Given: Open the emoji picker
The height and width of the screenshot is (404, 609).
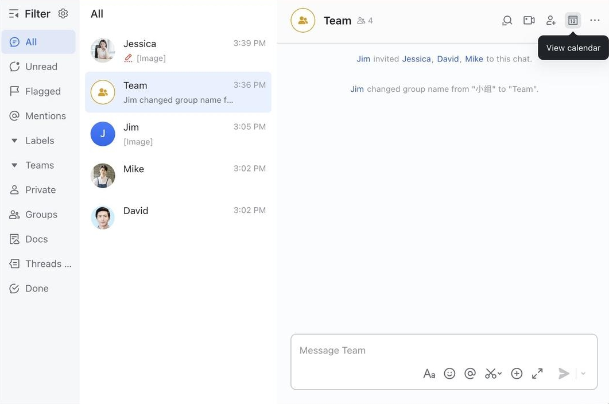Looking at the screenshot, I should click(x=449, y=373).
